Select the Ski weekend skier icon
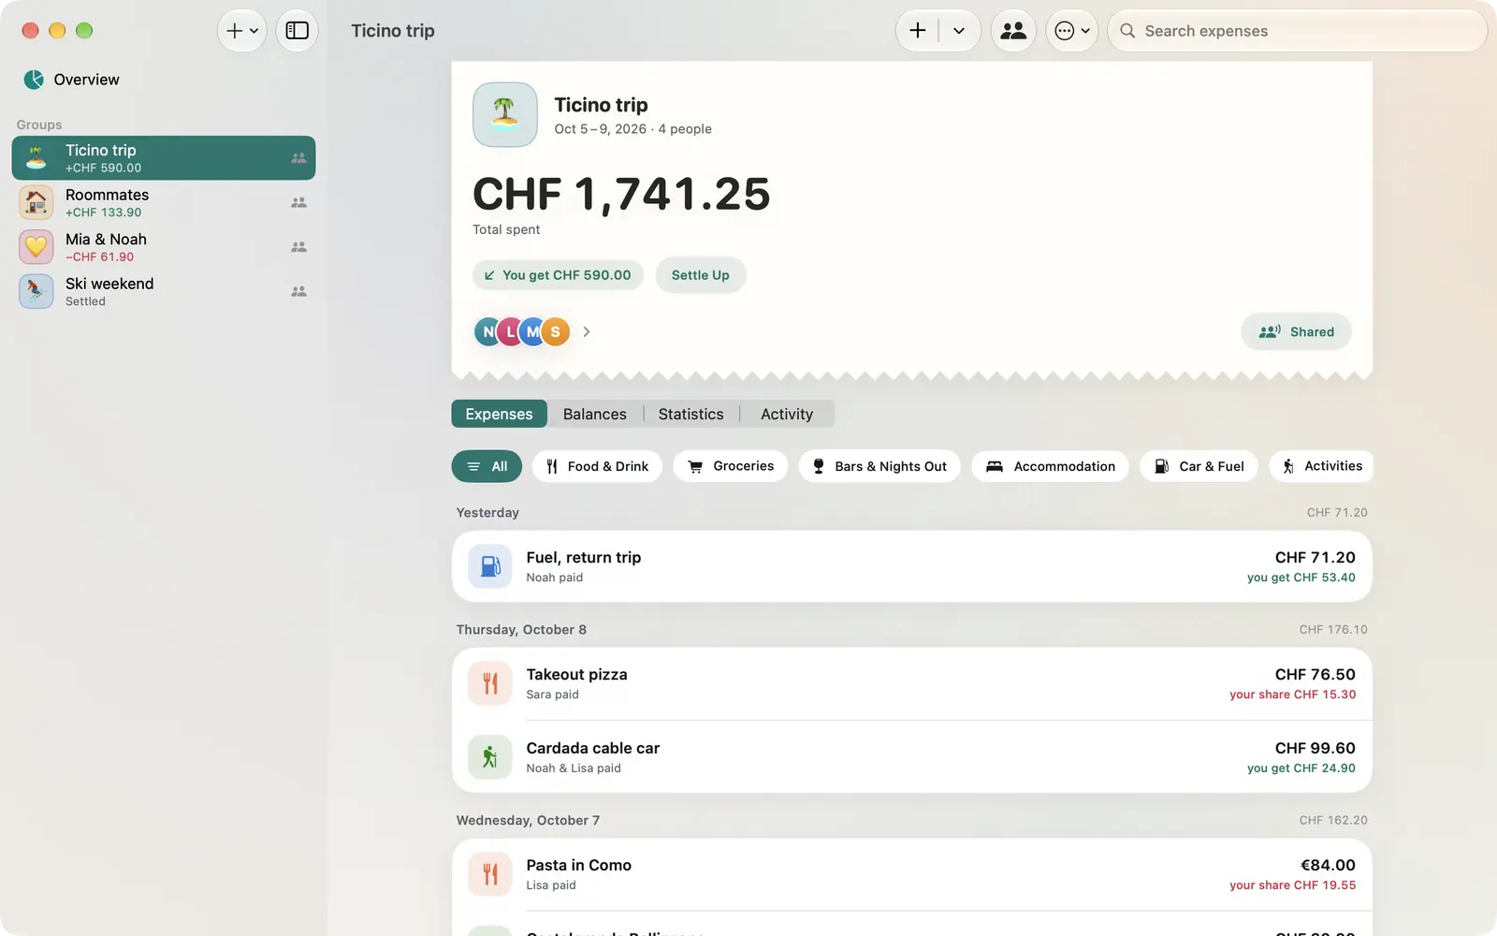The image size is (1497, 936). pos(36,291)
